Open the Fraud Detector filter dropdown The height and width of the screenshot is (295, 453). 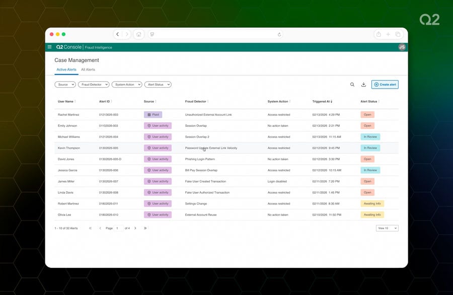coord(94,85)
